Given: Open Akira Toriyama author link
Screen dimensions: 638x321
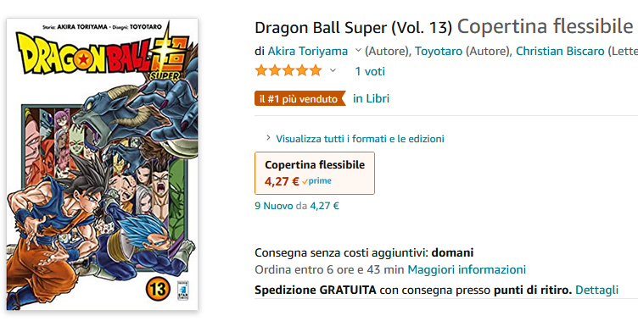Looking at the screenshot, I should point(308,51).
